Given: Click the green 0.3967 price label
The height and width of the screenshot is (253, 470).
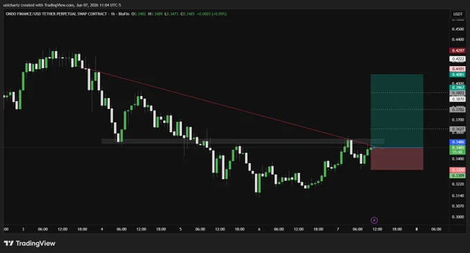Looking at the screenshot, I should pyautogui.click(x=458, y=88).
